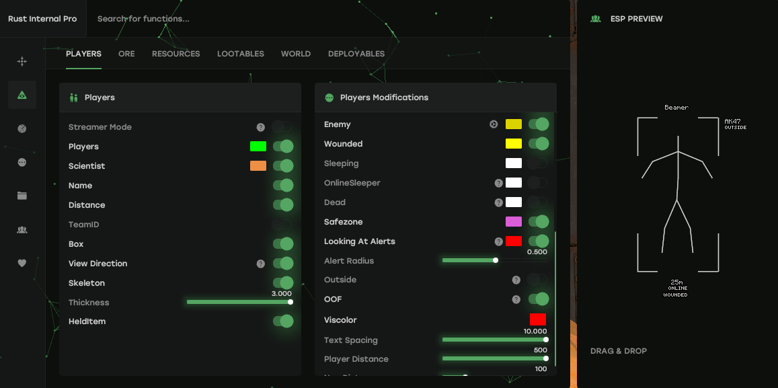Open the white Sleeping color swatch
This screenshot has height=388, width=778.
[514, 163]
